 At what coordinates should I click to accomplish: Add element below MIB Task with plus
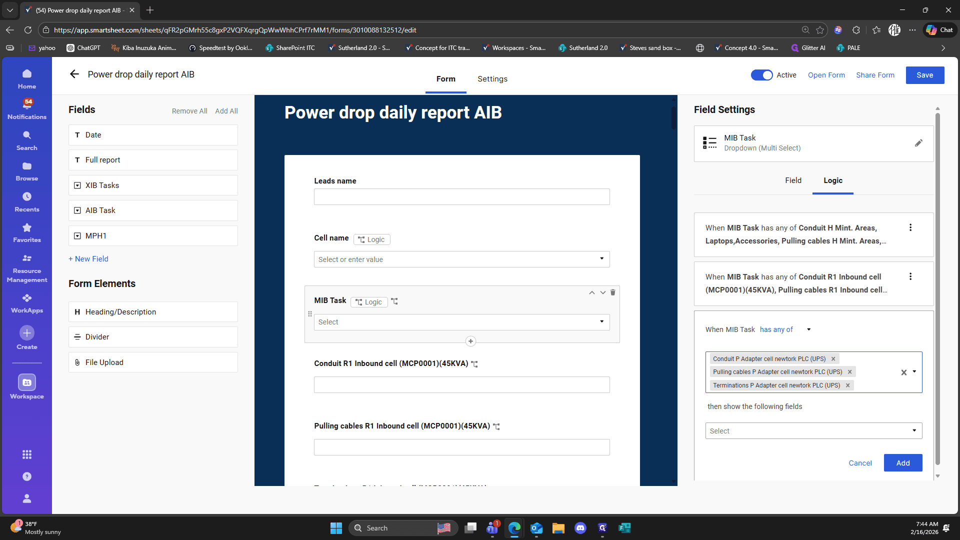tap(470, 341)
